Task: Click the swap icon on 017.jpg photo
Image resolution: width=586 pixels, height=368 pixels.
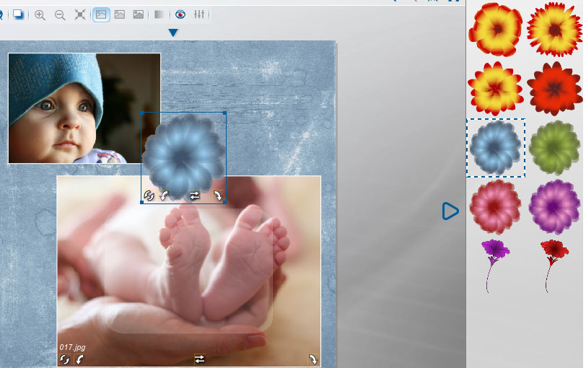Action: pyautogui.click(x=199, y=359)
